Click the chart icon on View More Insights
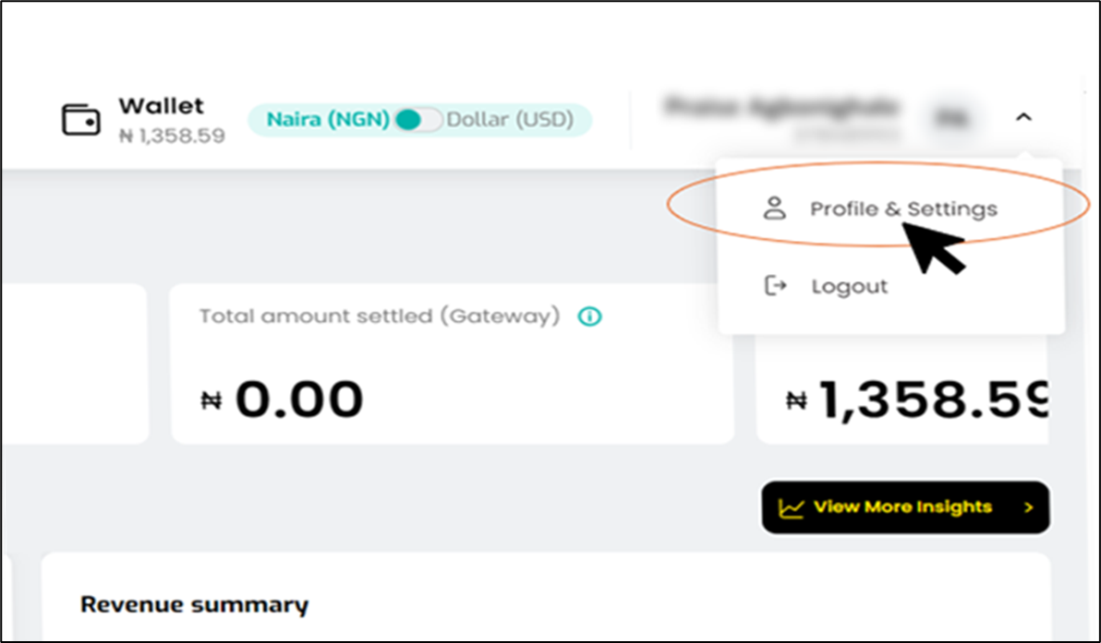Image resolution: width=1101 pixels, height=643 pixels. [x=791, y=507]
